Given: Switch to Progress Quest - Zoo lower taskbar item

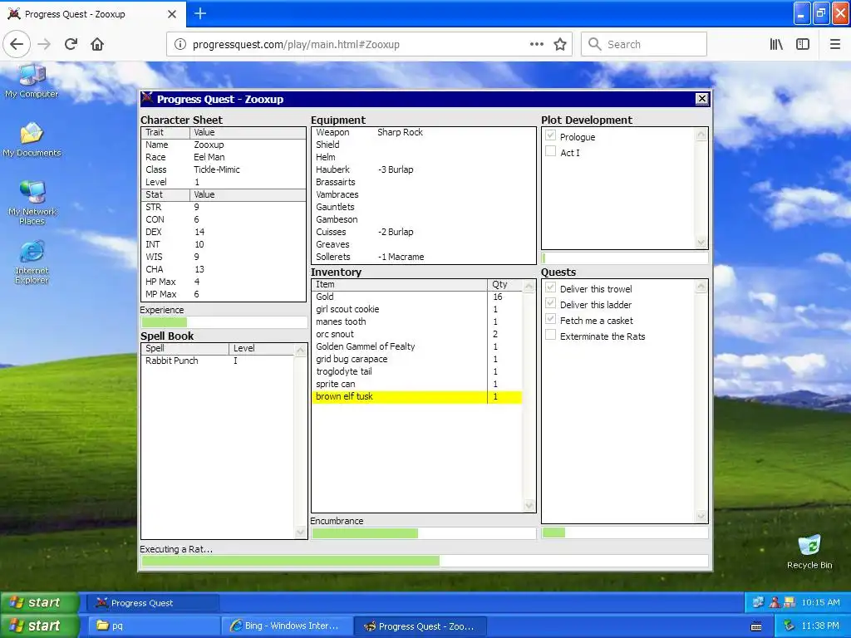Looking at the screenshot, I should [420, 626].
